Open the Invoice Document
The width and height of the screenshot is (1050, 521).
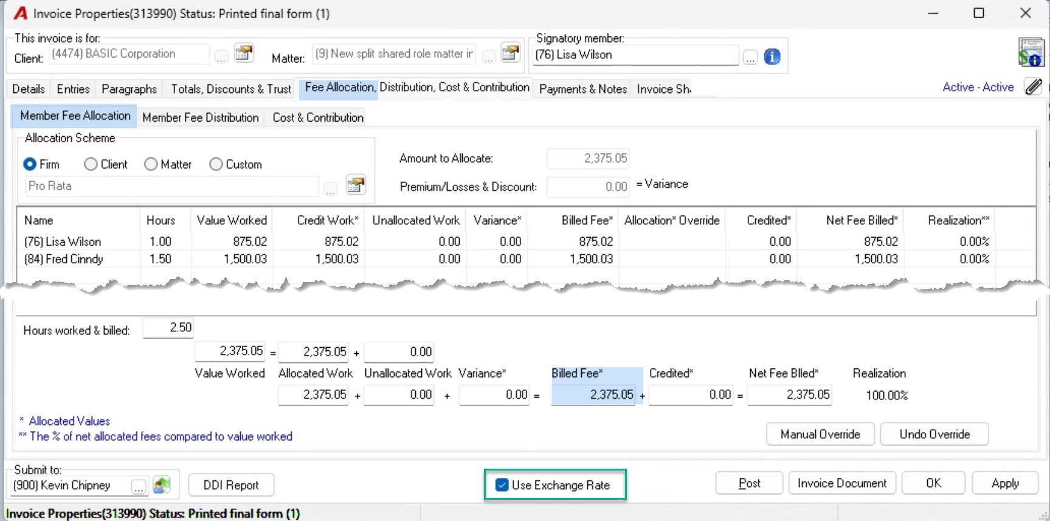[x=842, y=483]
